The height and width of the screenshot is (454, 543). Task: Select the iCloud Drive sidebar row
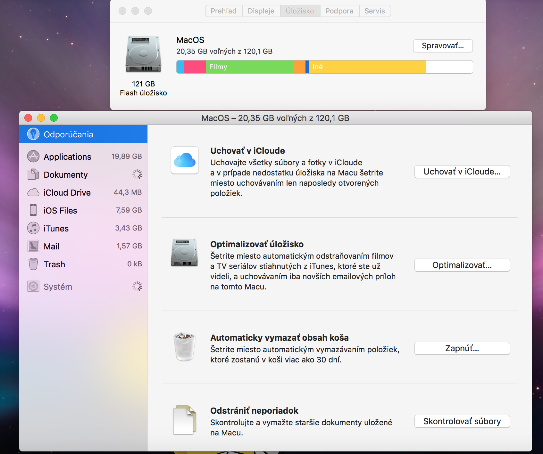tap(83, 192)
